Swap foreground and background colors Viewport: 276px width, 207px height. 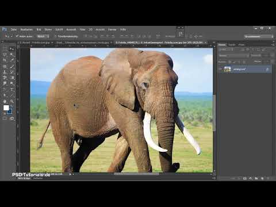[x=11, y=106]
